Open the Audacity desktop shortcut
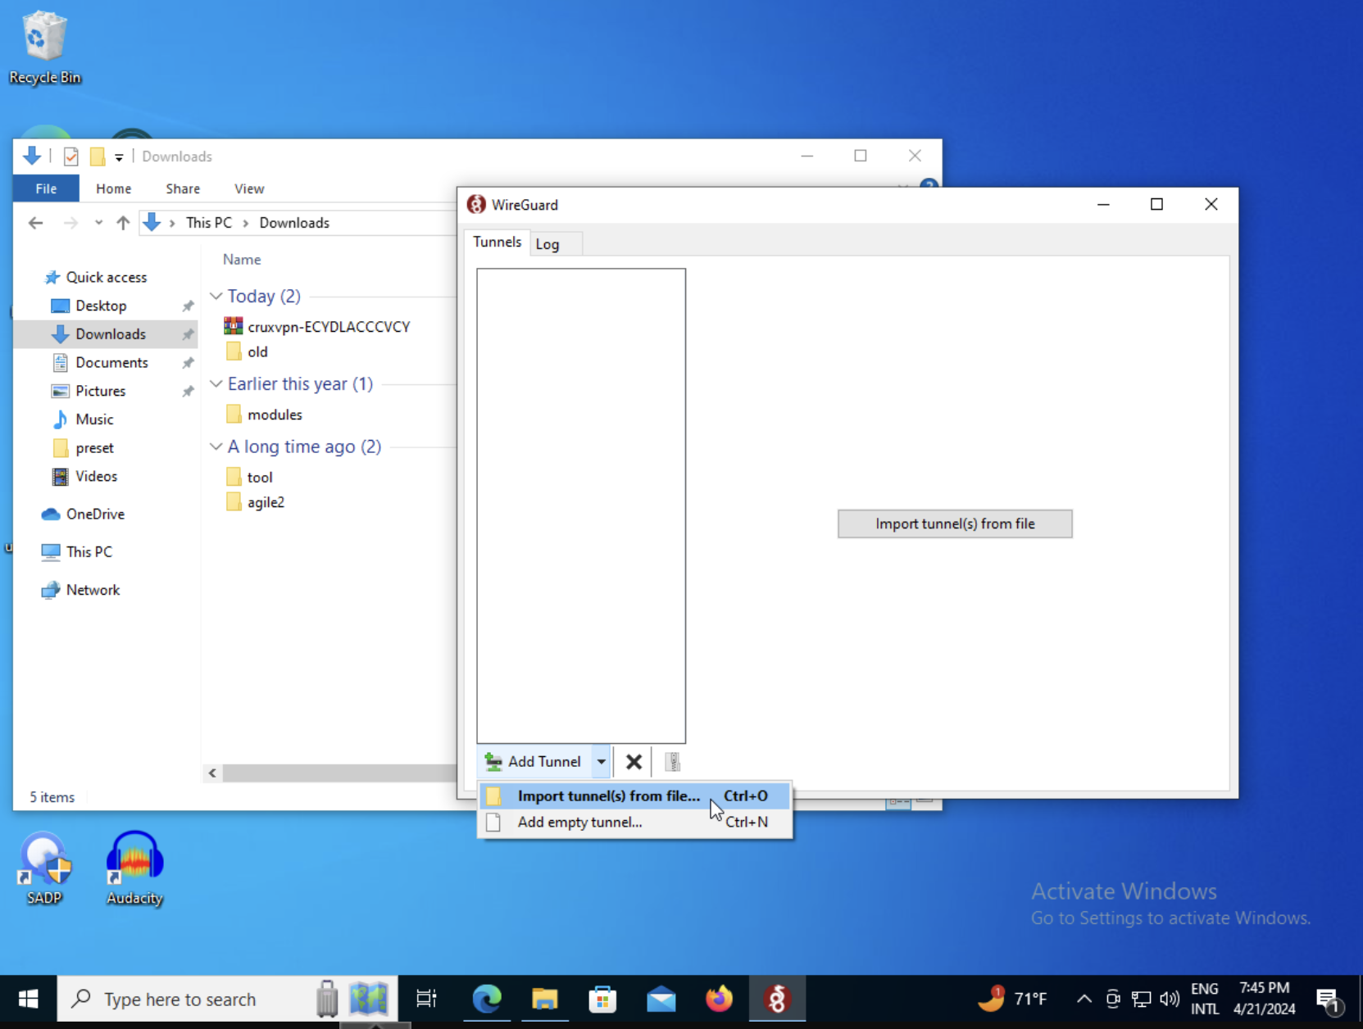Viewport: 1363px width, 1029px height. tap(134, 868)
